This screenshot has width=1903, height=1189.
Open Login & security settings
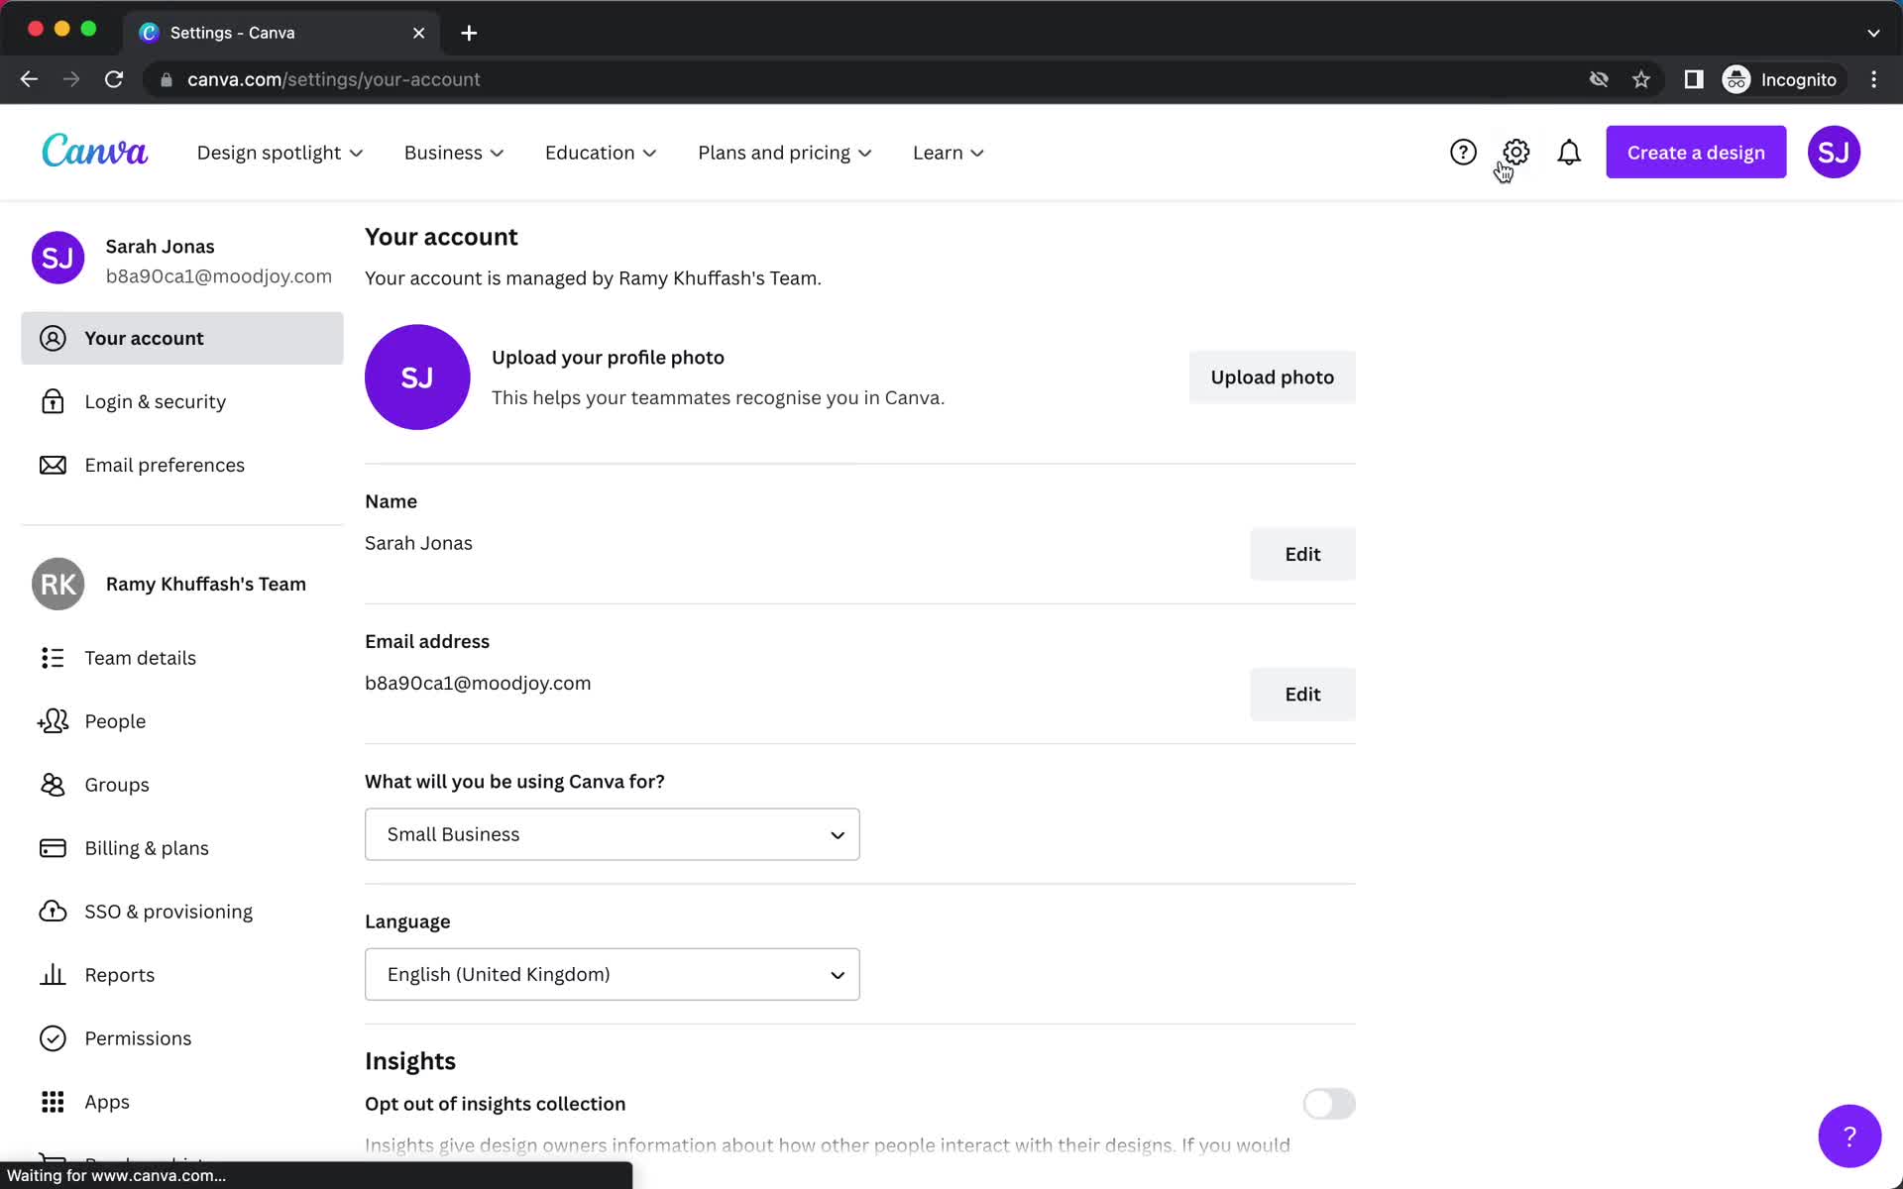tap(182, 401)
